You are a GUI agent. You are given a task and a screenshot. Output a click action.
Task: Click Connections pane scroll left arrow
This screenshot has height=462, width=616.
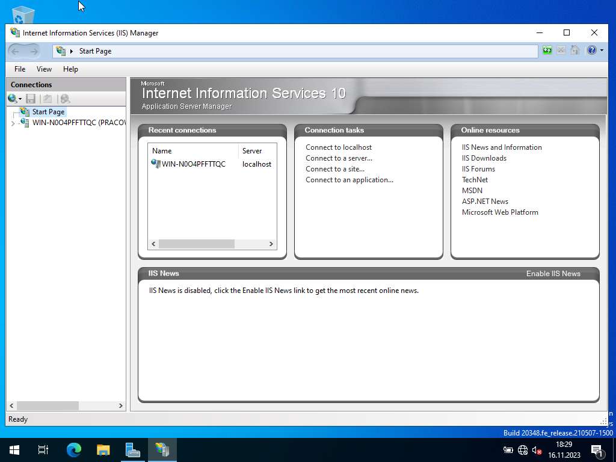[12, 406]
